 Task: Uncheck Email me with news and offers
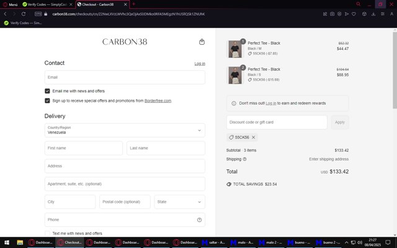47,91
